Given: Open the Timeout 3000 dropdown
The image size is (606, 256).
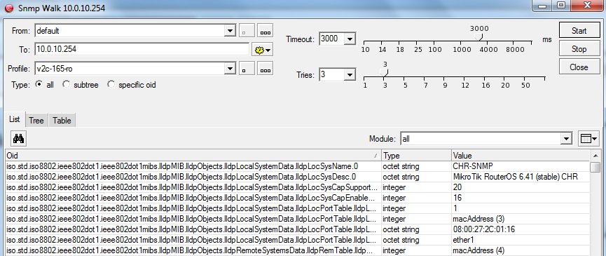Looking at the screenshot, I should click(350, 39).
